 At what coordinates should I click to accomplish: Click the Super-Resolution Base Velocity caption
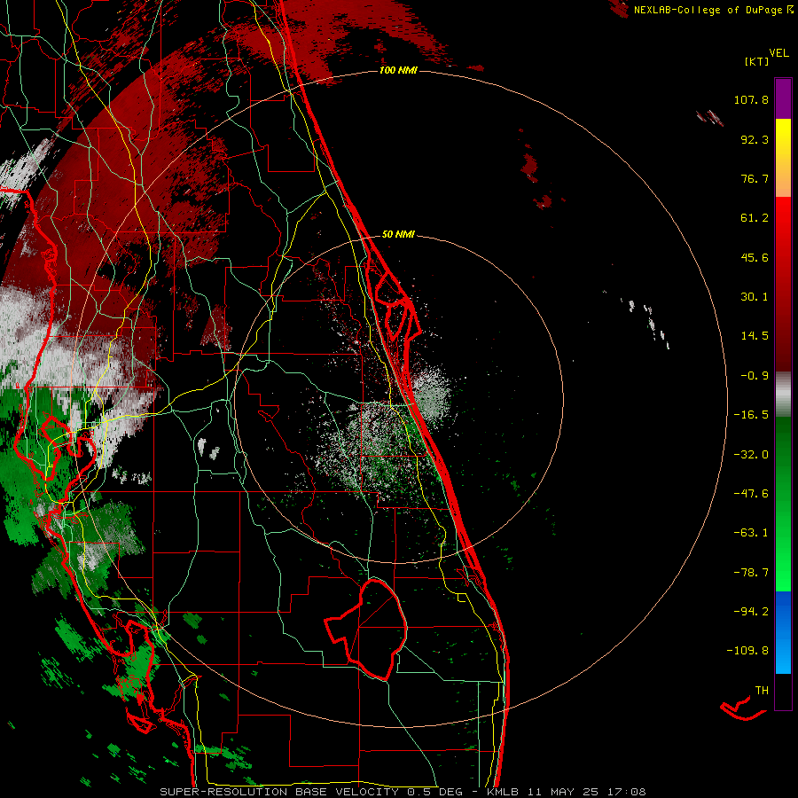403,792
